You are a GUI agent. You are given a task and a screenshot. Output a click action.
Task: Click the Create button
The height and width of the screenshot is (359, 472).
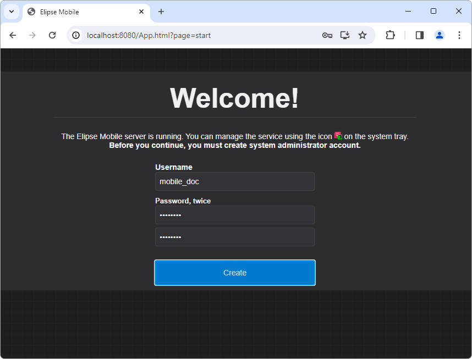tap(235, 273)
